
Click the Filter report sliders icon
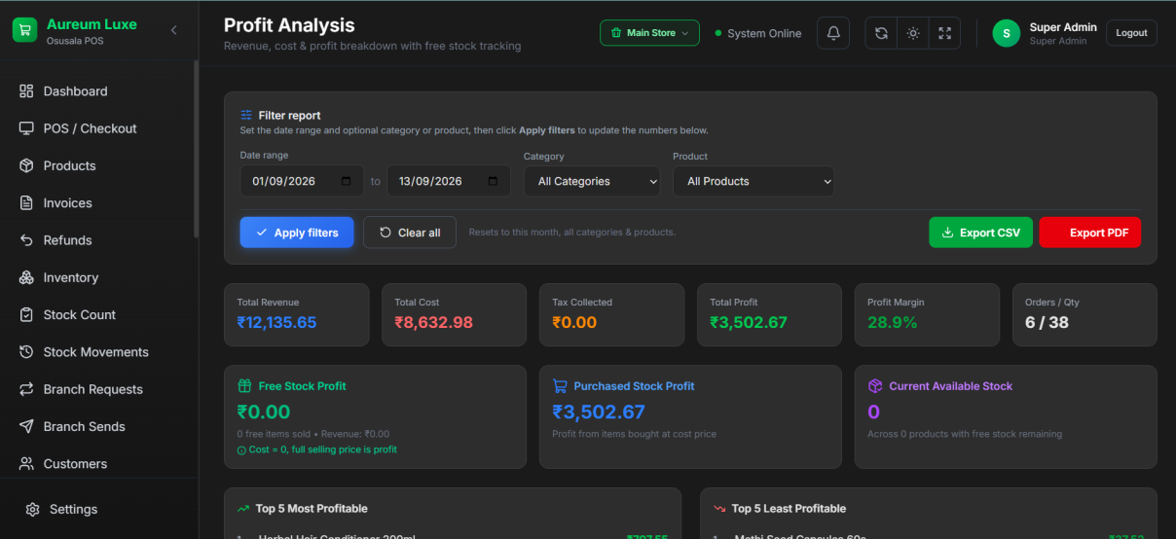(247, 115)
